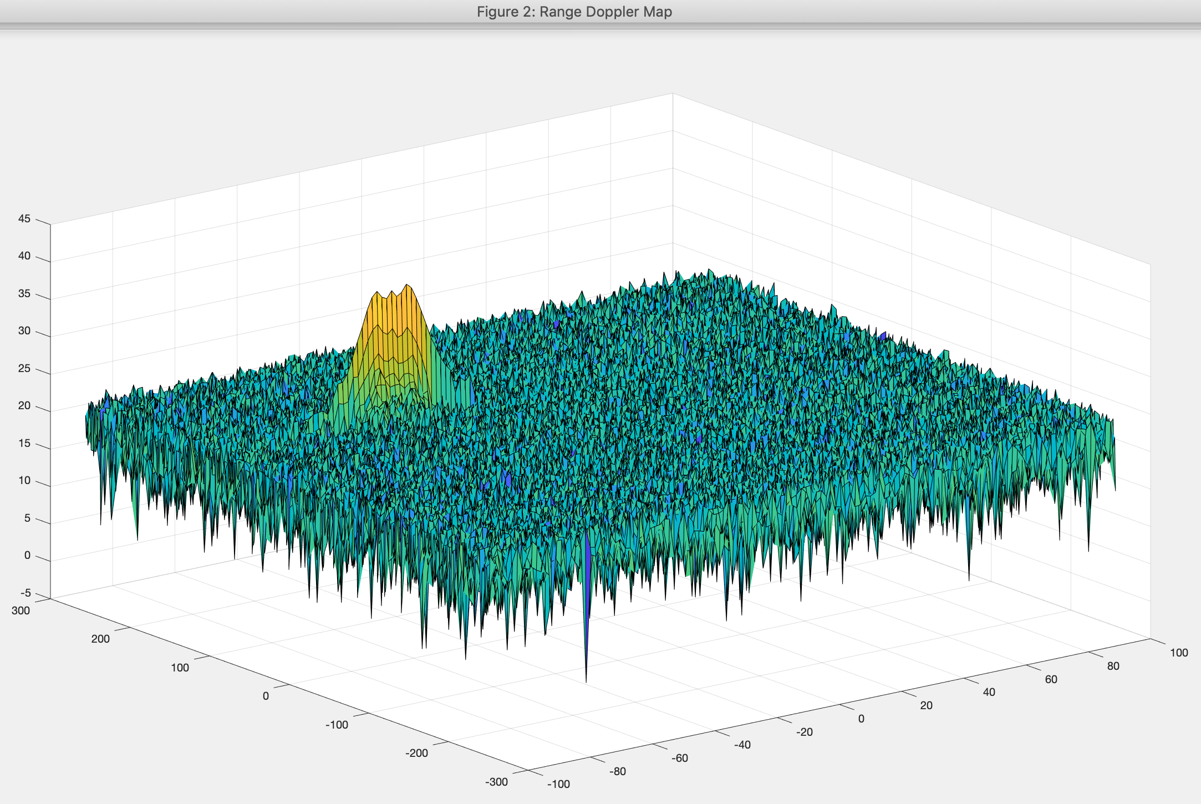This screenshot has width=1201, height=804.
Task: Click the z-axis tick label 25
Action: [x=24, y=368]
